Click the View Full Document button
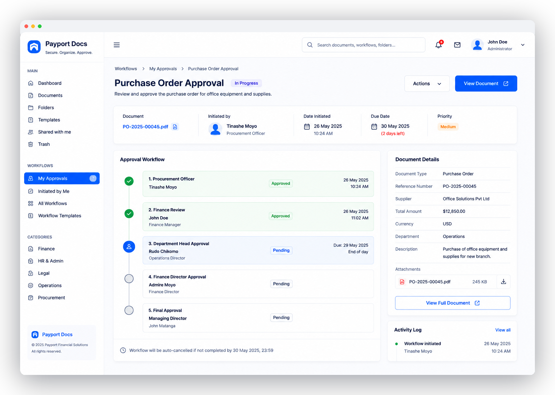This screenshot has height=395, width=555. pos(452,303)
